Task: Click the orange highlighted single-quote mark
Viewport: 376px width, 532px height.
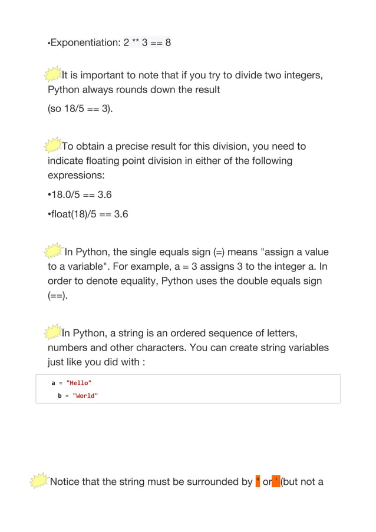Action: (x=276, y=481)
